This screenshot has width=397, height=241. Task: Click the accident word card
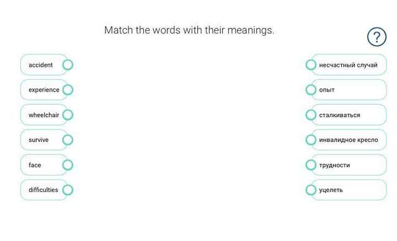tap(43, 64)
